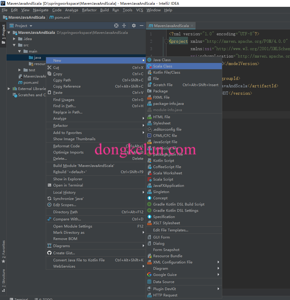Click the Kotlin Script icon
Screen dimensions: 290x300
point(149,160)
